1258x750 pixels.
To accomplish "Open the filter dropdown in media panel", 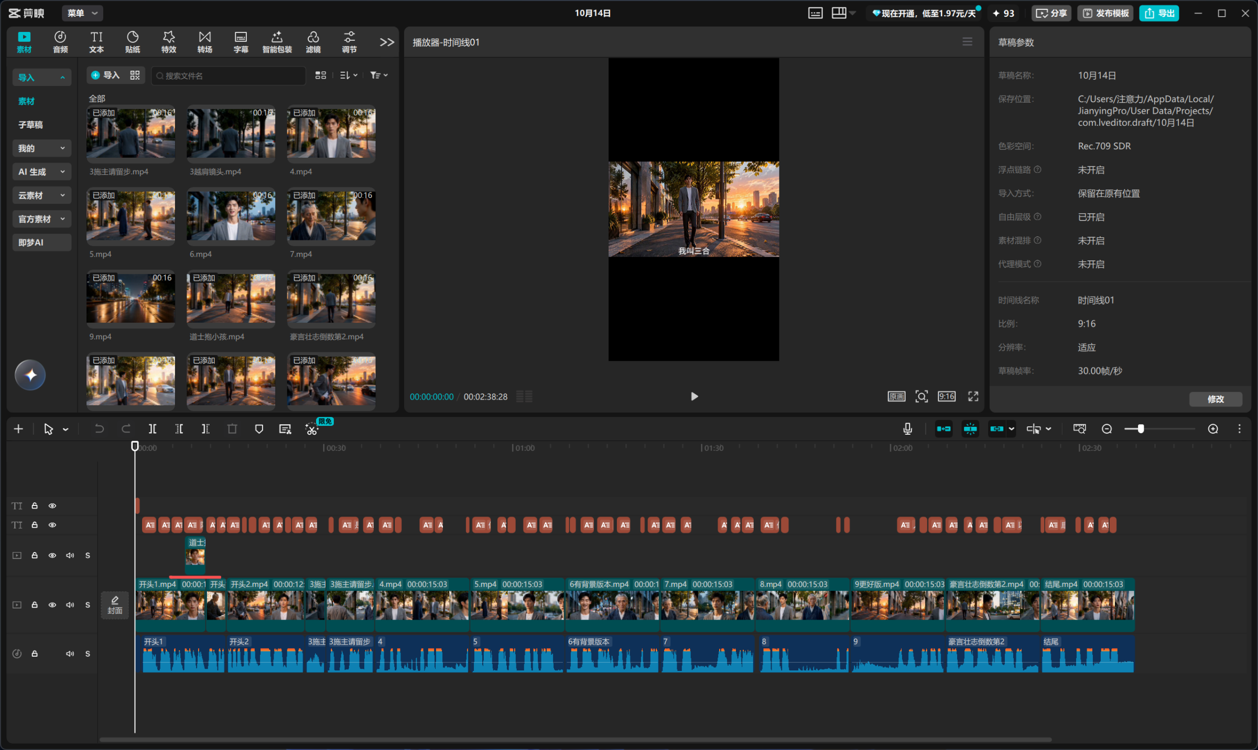I will click(378, 75).
